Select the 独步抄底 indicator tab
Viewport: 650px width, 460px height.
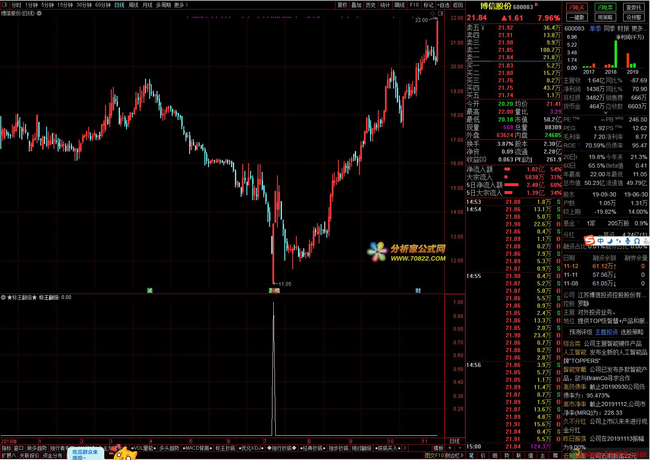click(338, 448)
